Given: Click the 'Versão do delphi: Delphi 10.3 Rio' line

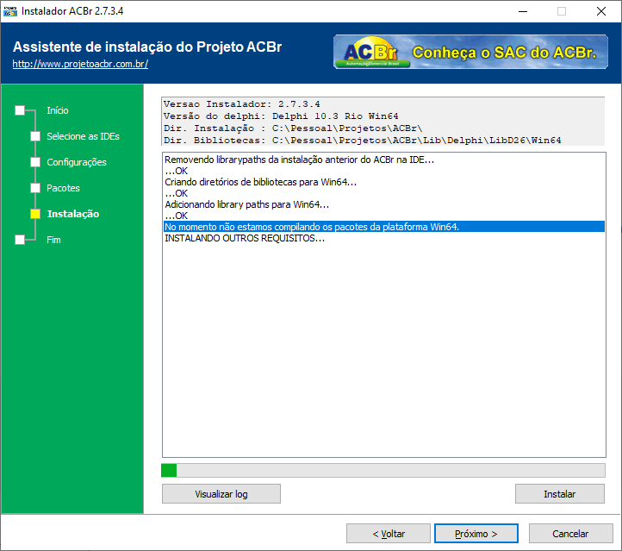Looking at the screenshot, I should coord(281,116).
